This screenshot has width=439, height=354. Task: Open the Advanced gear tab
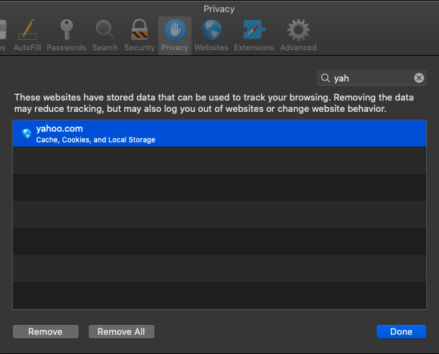click(299, 35)
